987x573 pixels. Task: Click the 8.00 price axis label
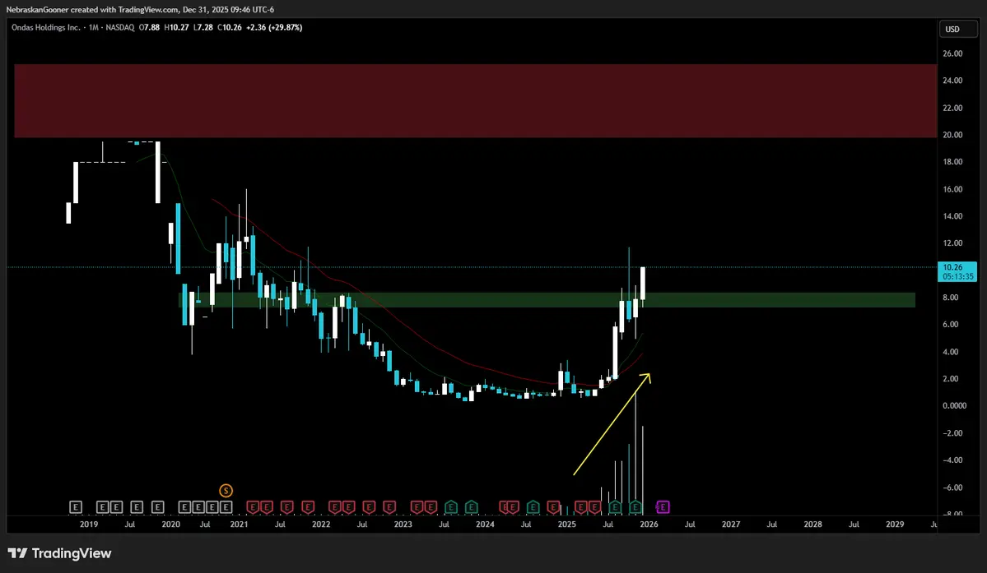951,297
